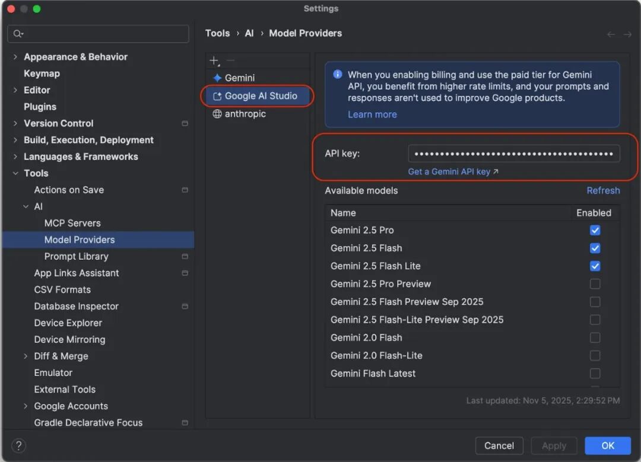
Task: Click the blue info icon in the billing notice
Action: click(338, 74)
